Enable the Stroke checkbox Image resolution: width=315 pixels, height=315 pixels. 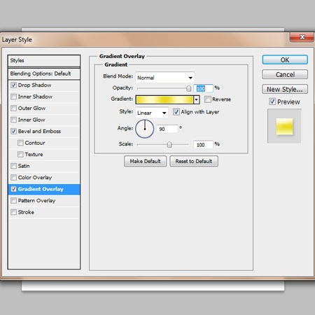tap(13, 212)
